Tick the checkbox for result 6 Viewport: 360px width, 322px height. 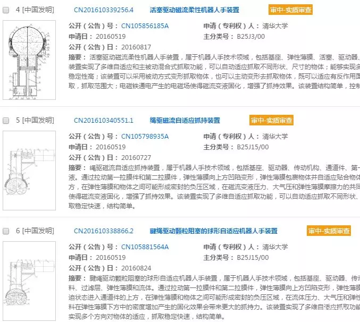tap(6, 231)
